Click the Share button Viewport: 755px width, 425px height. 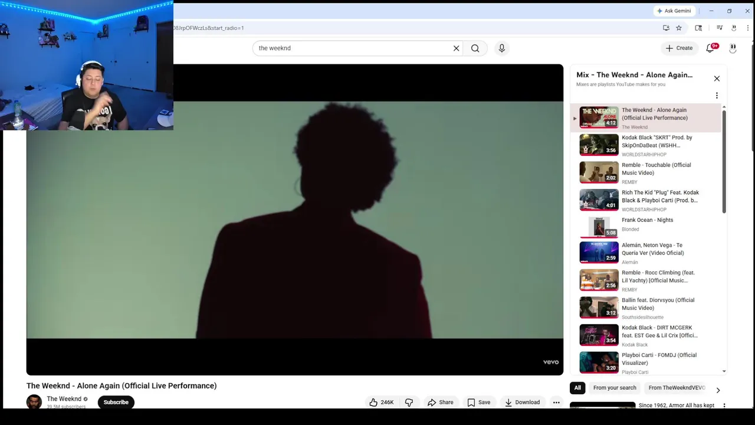[441, 402]
